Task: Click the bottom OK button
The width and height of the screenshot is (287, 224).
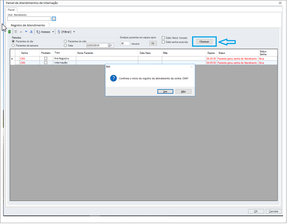Action: [256, 211]
